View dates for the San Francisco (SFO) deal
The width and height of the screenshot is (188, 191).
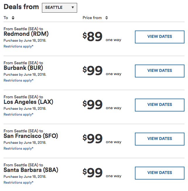[x=160, y=139]
